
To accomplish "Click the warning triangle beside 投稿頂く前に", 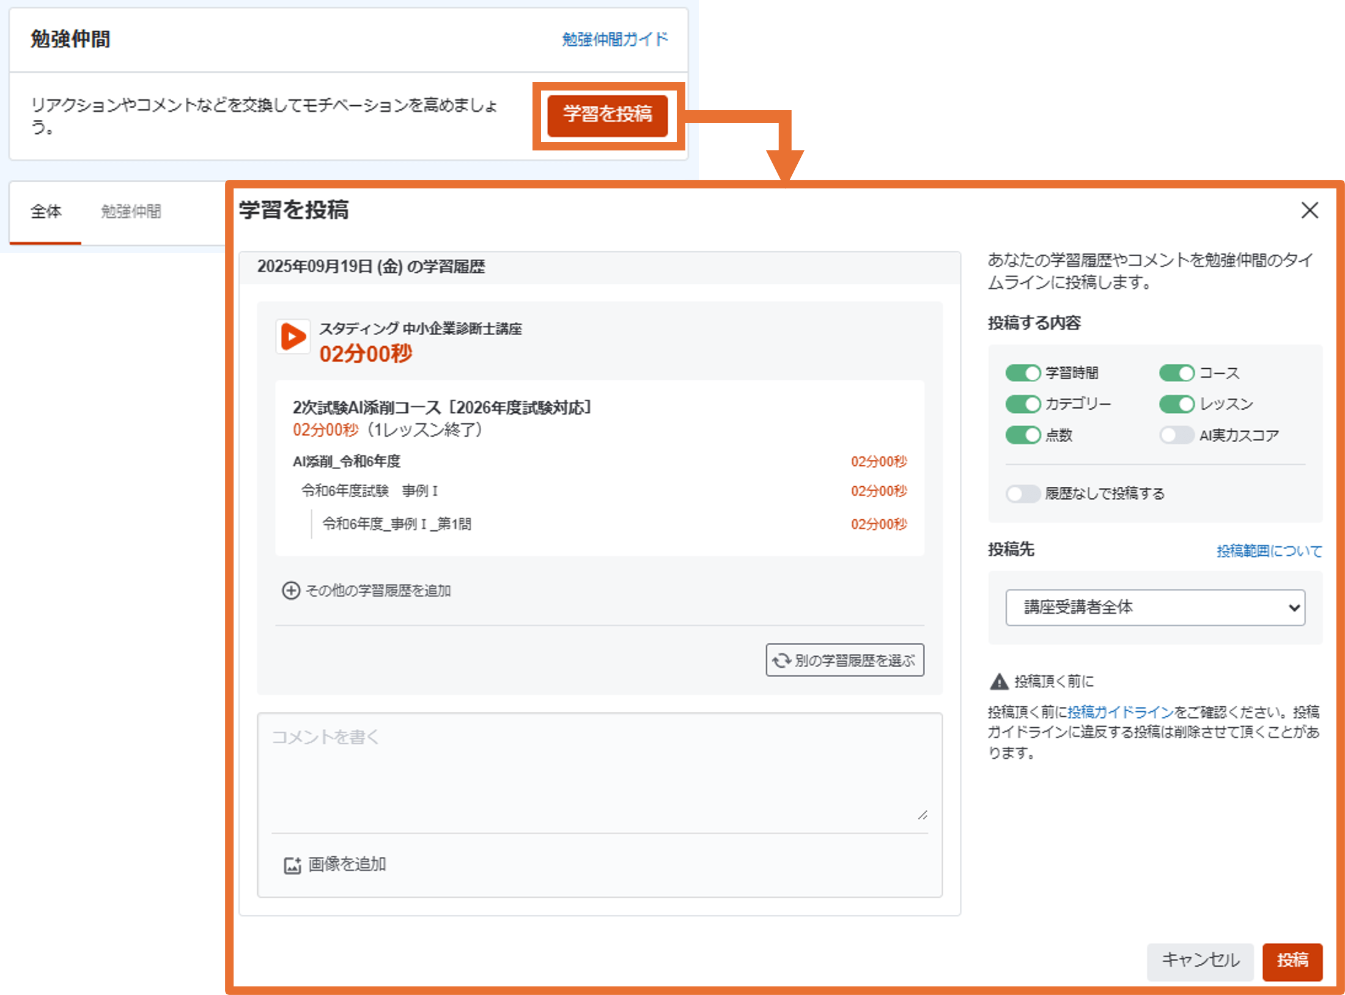I will tap(998, 681).
